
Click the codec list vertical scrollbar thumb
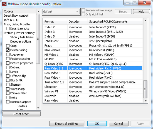click(x=145, y=89)
